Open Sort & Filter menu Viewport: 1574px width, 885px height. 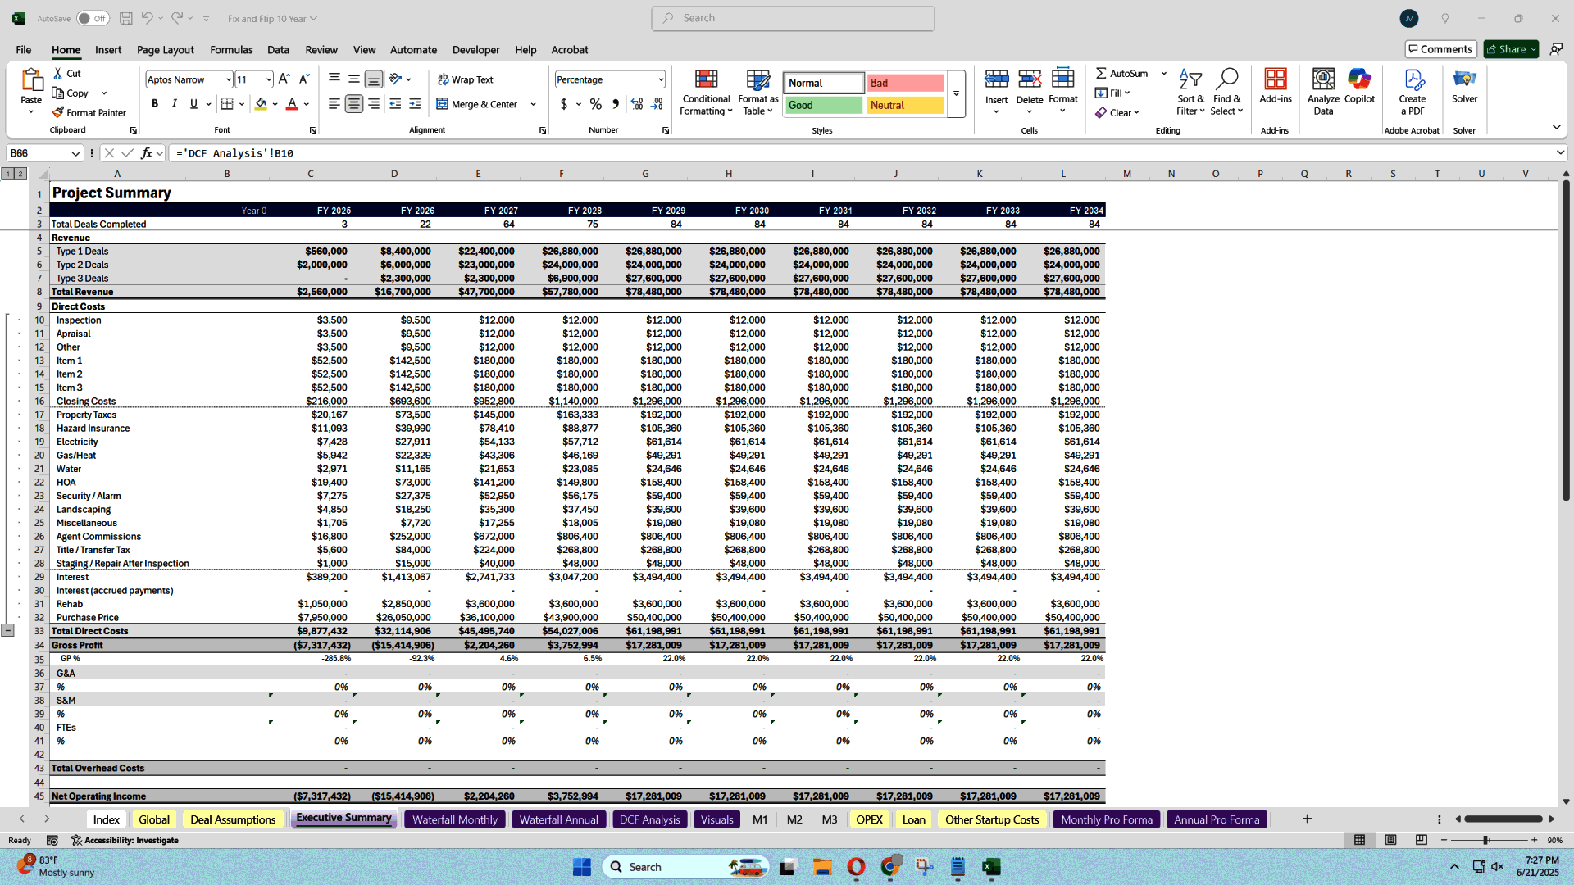tap(1190, 92)
